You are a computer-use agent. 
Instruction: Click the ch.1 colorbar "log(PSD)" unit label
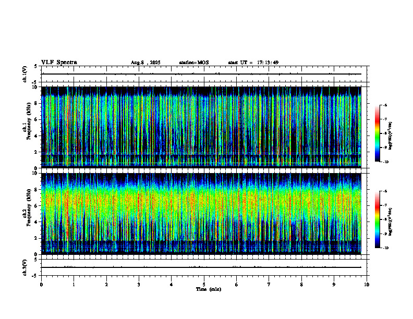pos(390,136)
